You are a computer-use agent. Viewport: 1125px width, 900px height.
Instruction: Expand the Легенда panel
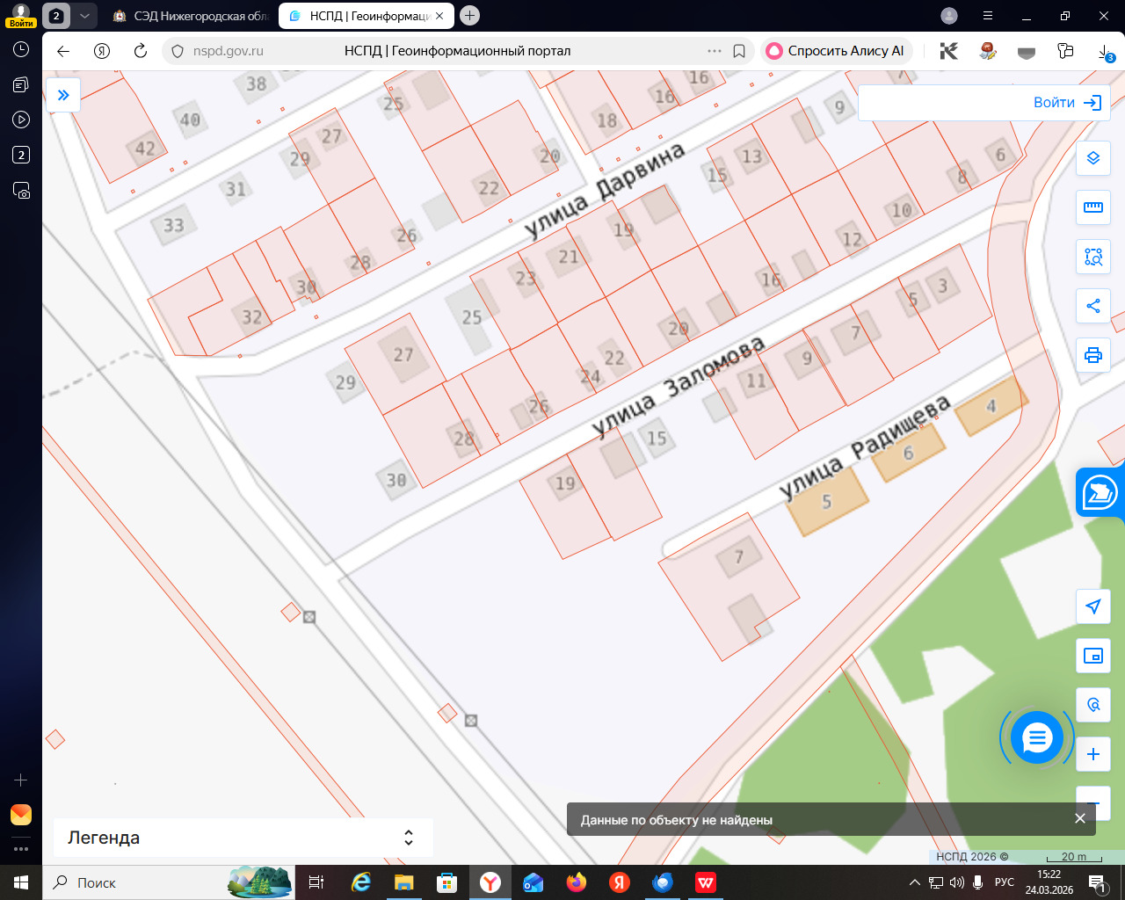[409, 838]
